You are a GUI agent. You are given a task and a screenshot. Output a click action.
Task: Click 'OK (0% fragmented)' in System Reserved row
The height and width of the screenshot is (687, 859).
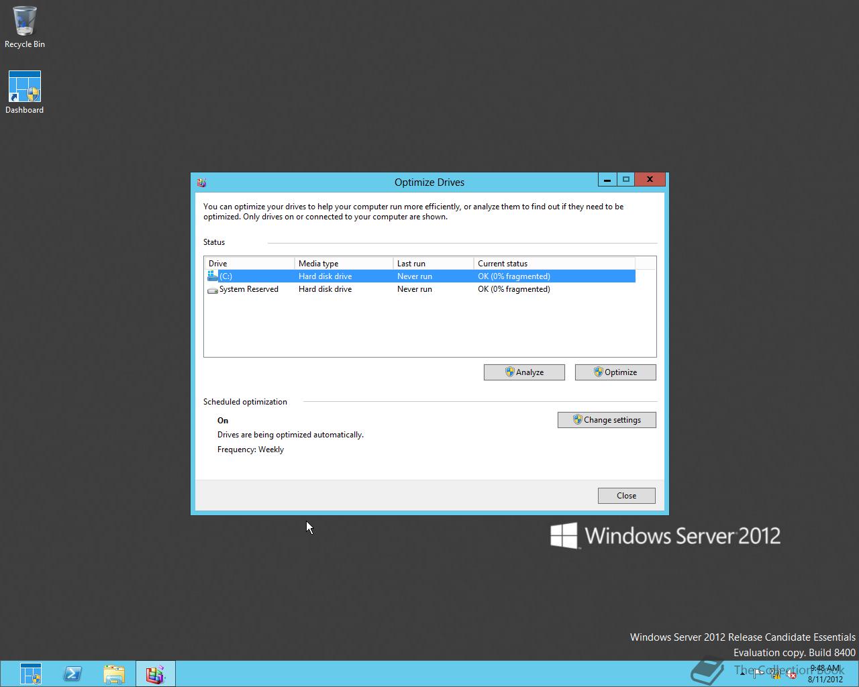(514, 289)
